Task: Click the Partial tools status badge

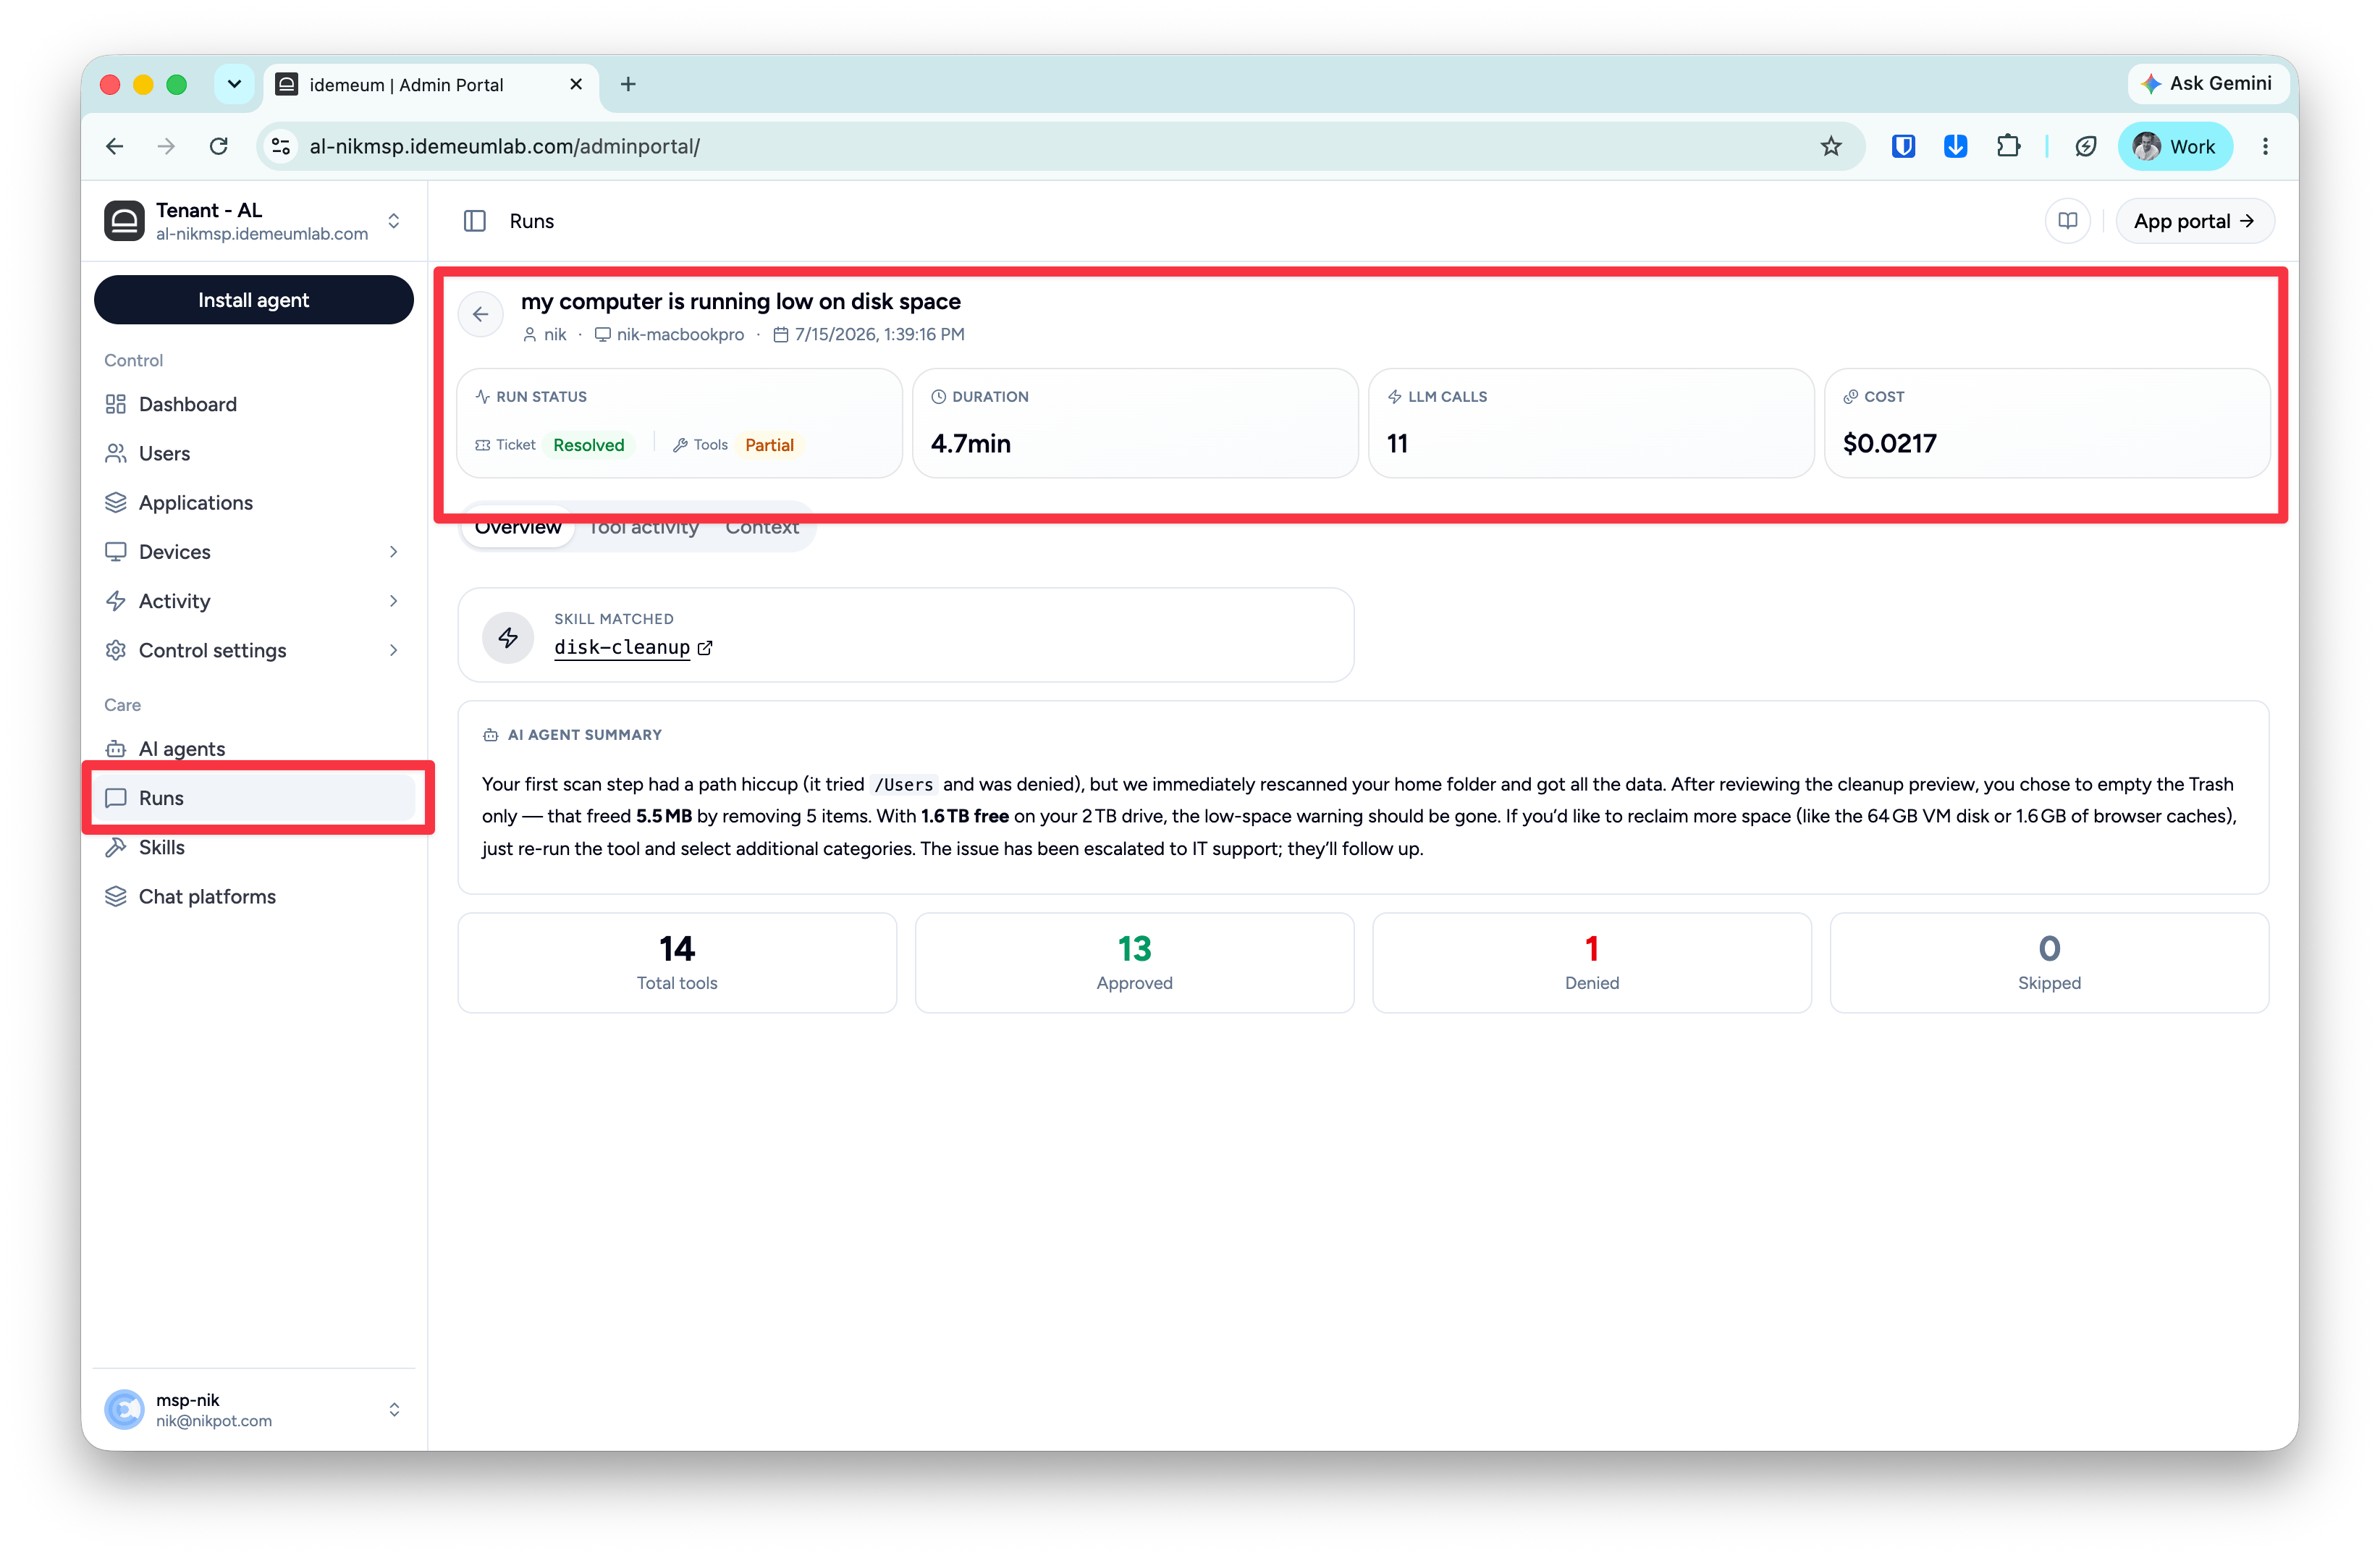Action: tap(769, 445)
